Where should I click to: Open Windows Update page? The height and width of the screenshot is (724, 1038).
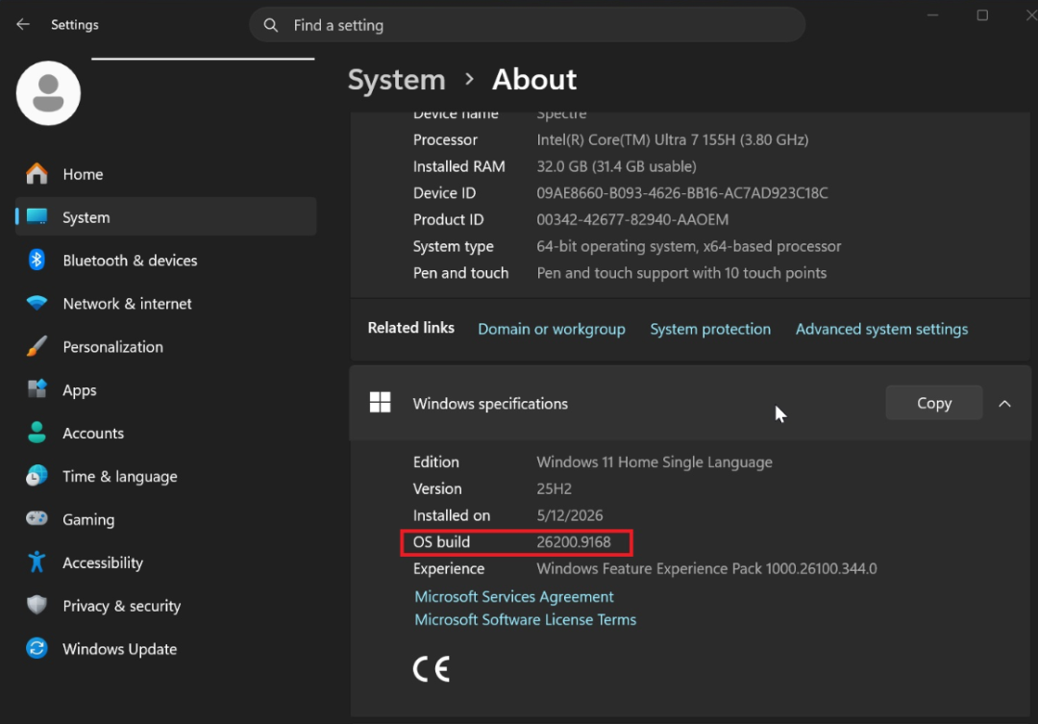pos(165,648)
